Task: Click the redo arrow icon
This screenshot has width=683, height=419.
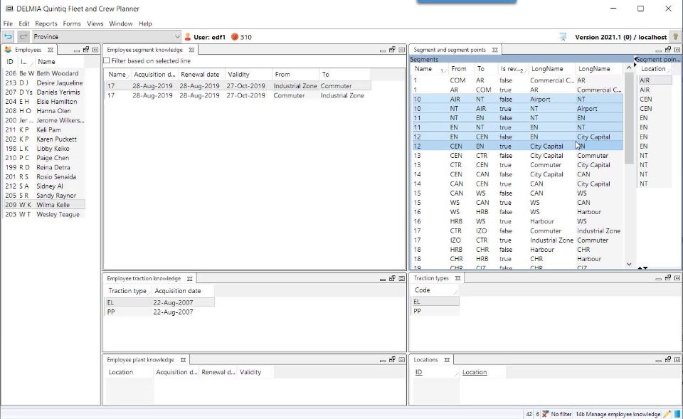Action: coord(23,37)
